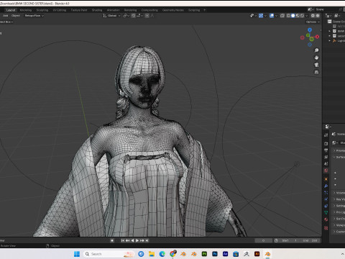The width and height of the screenshot is (345, 259).
Task: Open object type visibility dropdown
Action: 253,16
